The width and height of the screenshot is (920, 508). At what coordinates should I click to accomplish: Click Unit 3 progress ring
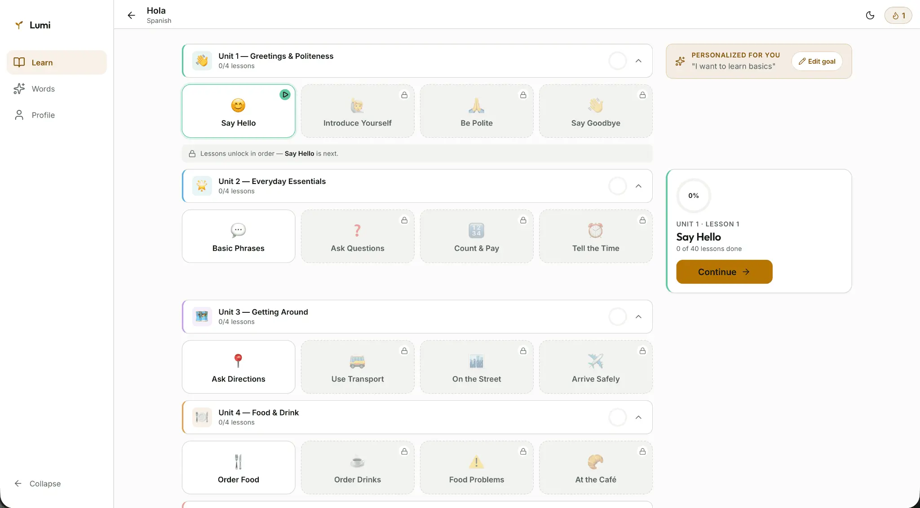(618, 316)
